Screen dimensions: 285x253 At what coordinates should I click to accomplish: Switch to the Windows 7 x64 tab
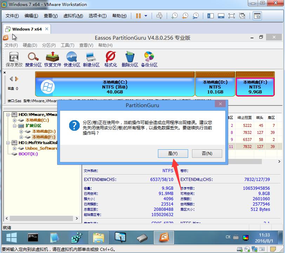point(27,29)
